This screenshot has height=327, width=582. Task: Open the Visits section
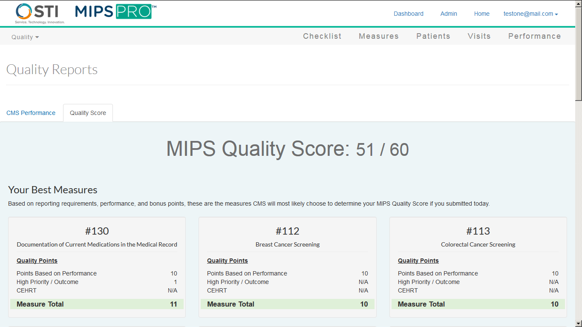(479, 36)
